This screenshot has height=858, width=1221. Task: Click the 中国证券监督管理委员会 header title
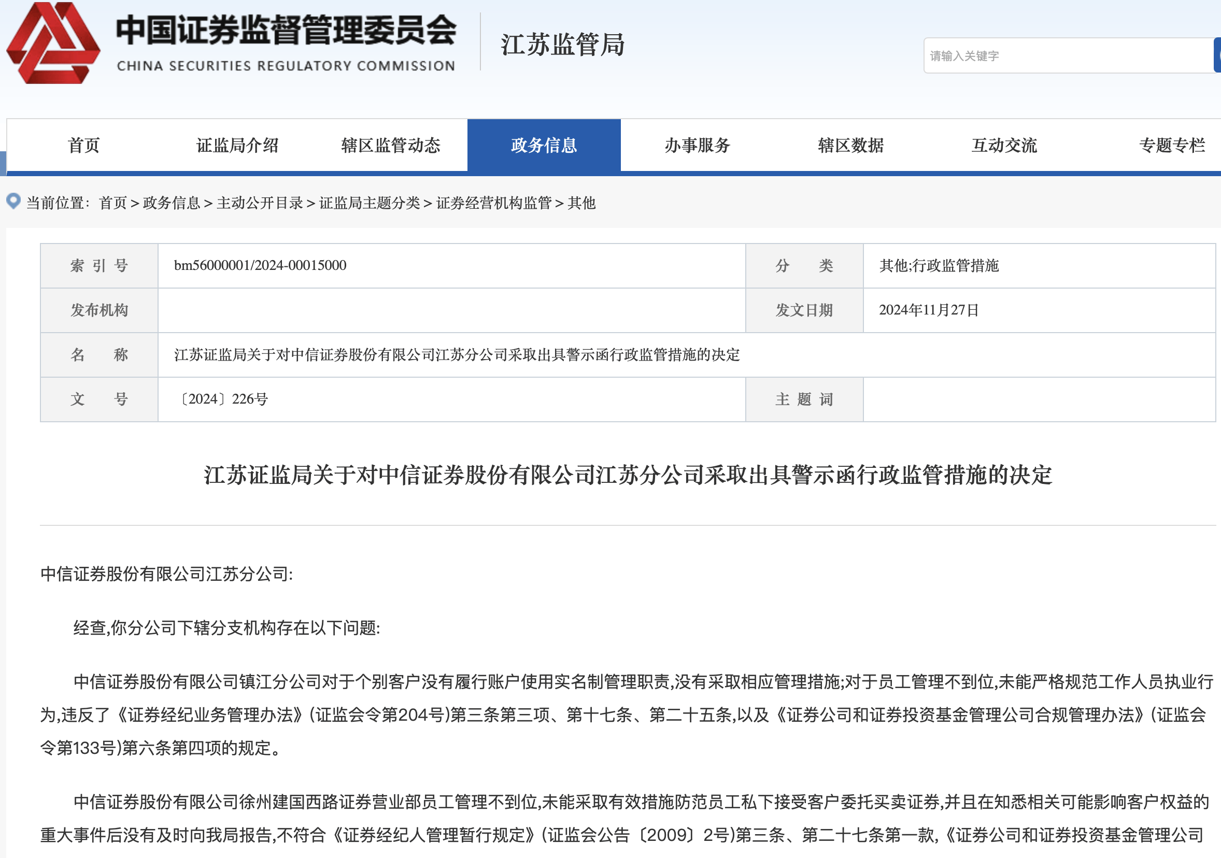(x=286, y=30)
